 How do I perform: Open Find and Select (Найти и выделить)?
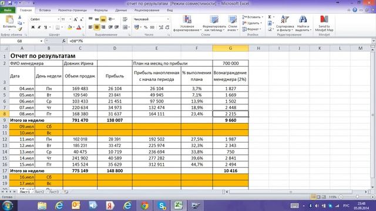click(x=303, y=23)
